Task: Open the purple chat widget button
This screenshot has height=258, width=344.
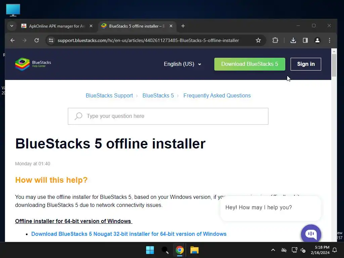Action: (x=311, y=234)
